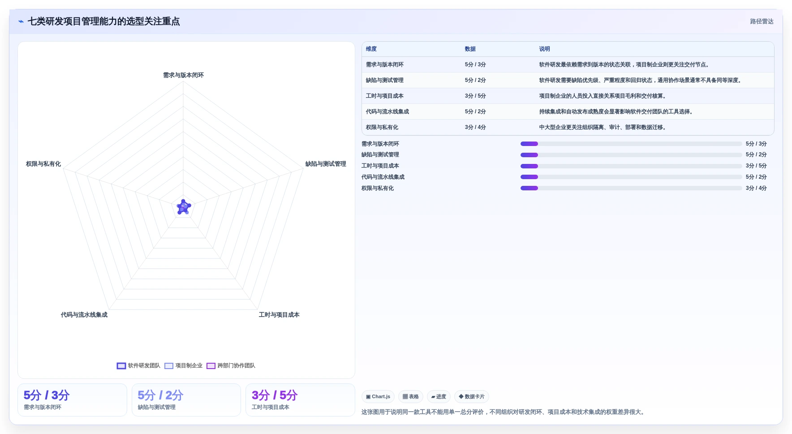This screenshot has width=792, height=434.
Task: Click the 表格 tag chip
Action: coord(411,397)
